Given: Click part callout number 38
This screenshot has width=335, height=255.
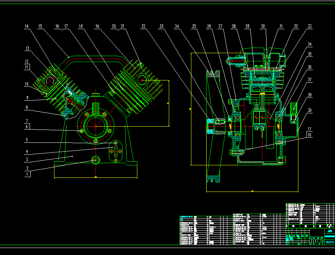Looking at the screenshot, I should [309, 95].
